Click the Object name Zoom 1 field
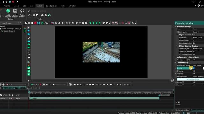 (x=198, y=32)
